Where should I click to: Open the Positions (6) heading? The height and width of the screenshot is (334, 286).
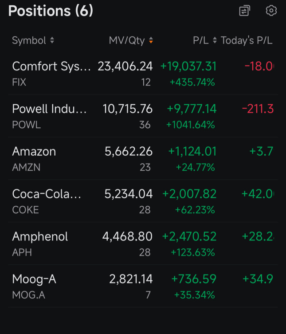click(x=51, y=11)
